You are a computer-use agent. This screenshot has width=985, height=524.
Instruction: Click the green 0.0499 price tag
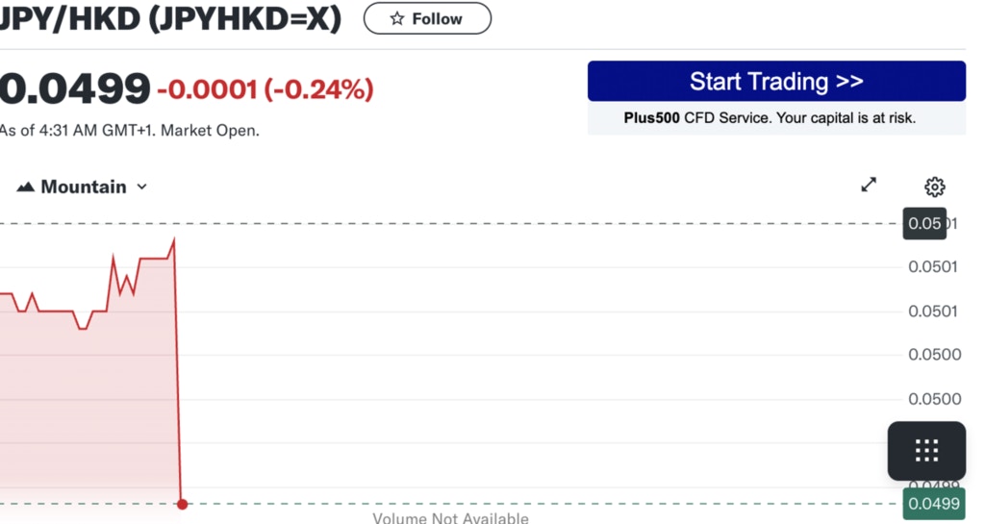933,504
